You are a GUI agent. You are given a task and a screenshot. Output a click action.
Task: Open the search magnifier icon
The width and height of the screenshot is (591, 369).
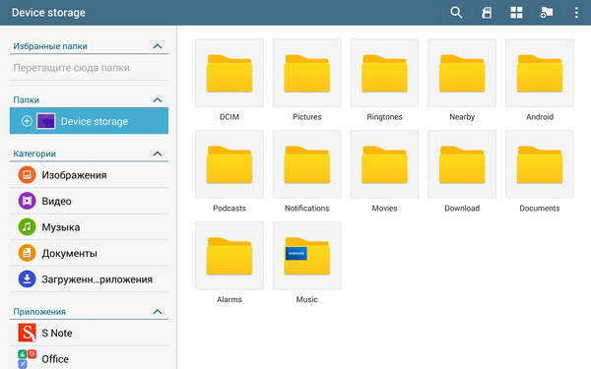pos(456,13)
